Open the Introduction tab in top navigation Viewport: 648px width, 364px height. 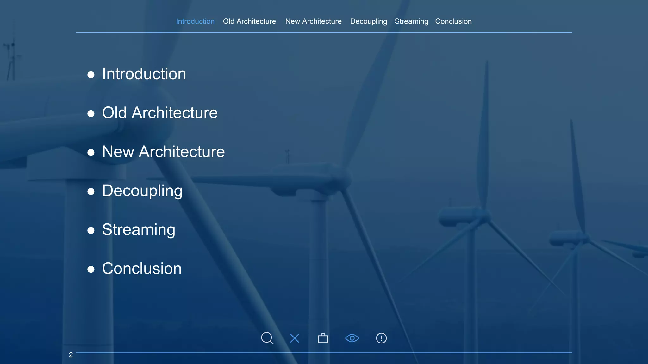tap(195, 21)
